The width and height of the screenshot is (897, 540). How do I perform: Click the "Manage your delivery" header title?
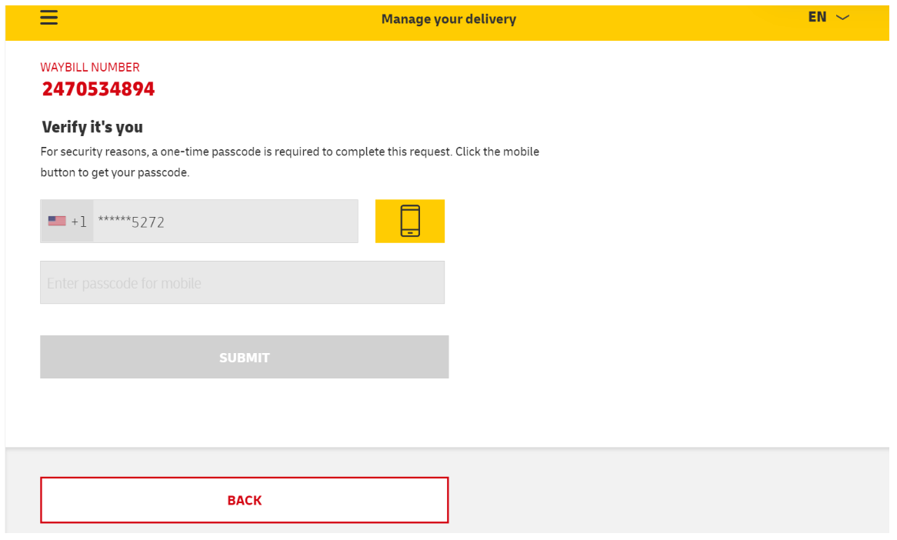[448, 19]
